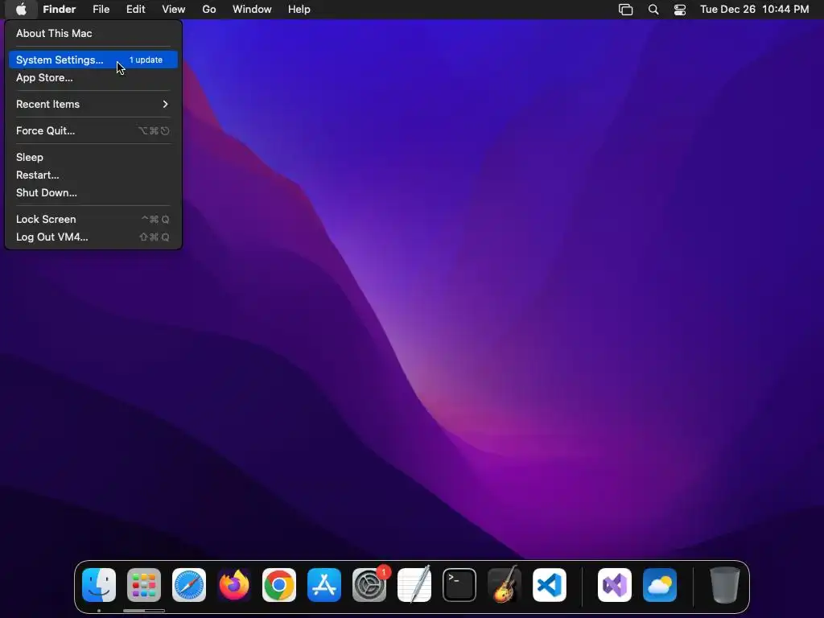Open the File menu
Image resolution: width=824 pixels, height=618 pixels.
(x=101, y=10)
